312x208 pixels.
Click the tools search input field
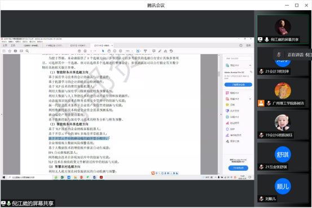point(238,59)
